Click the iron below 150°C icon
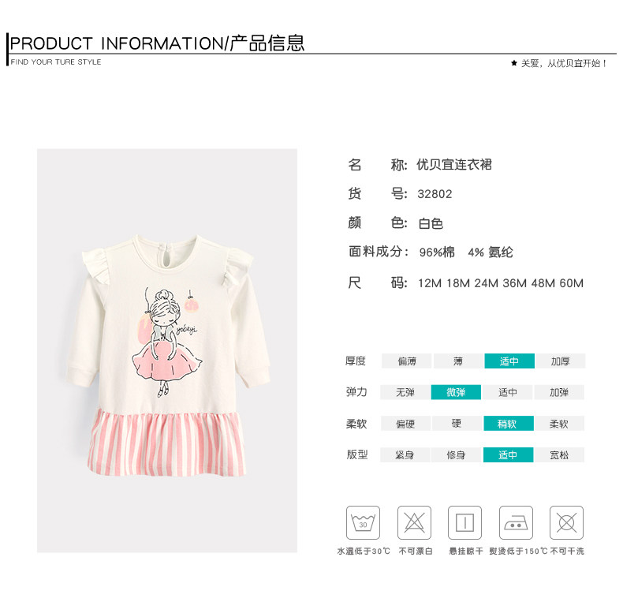Viewport: 623px width, 602px height. pos(516,522)
